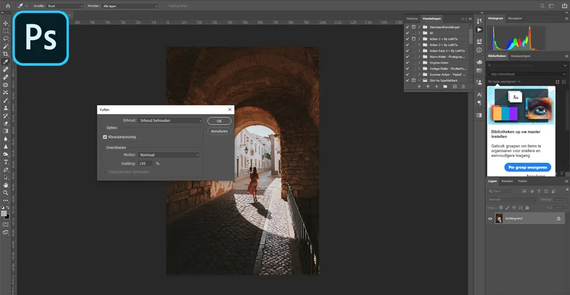The height and width of the screenshot is (295, 570).
Task: Toggle checkmark for Standaardhandelingen action set
Action: (x=407, y=27)
